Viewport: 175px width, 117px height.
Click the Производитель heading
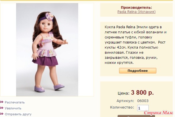click(x=136, y=7)
